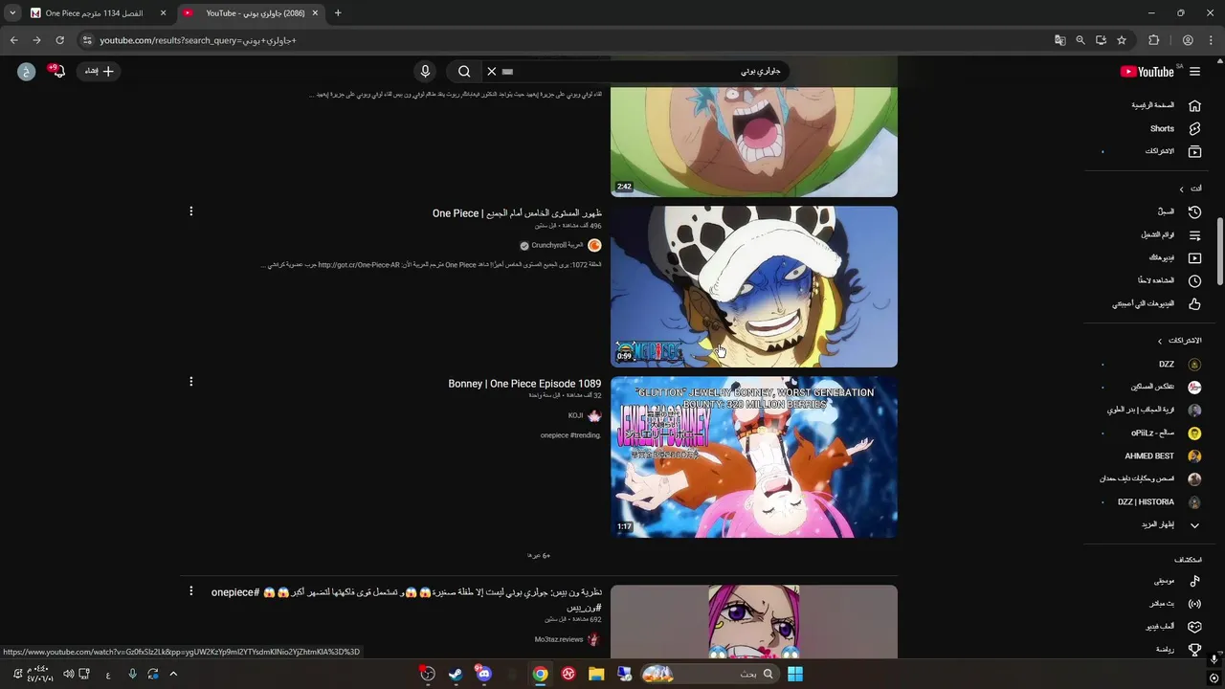Open the Crunchyroll channel avatar

594,246
